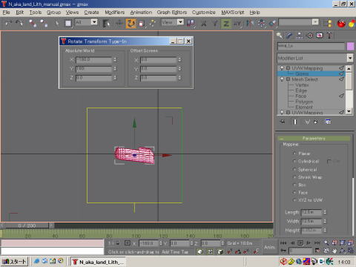Switch to the Hierarchy command panel tab
Screen dimensions: 356x267
tap(300, 36)
